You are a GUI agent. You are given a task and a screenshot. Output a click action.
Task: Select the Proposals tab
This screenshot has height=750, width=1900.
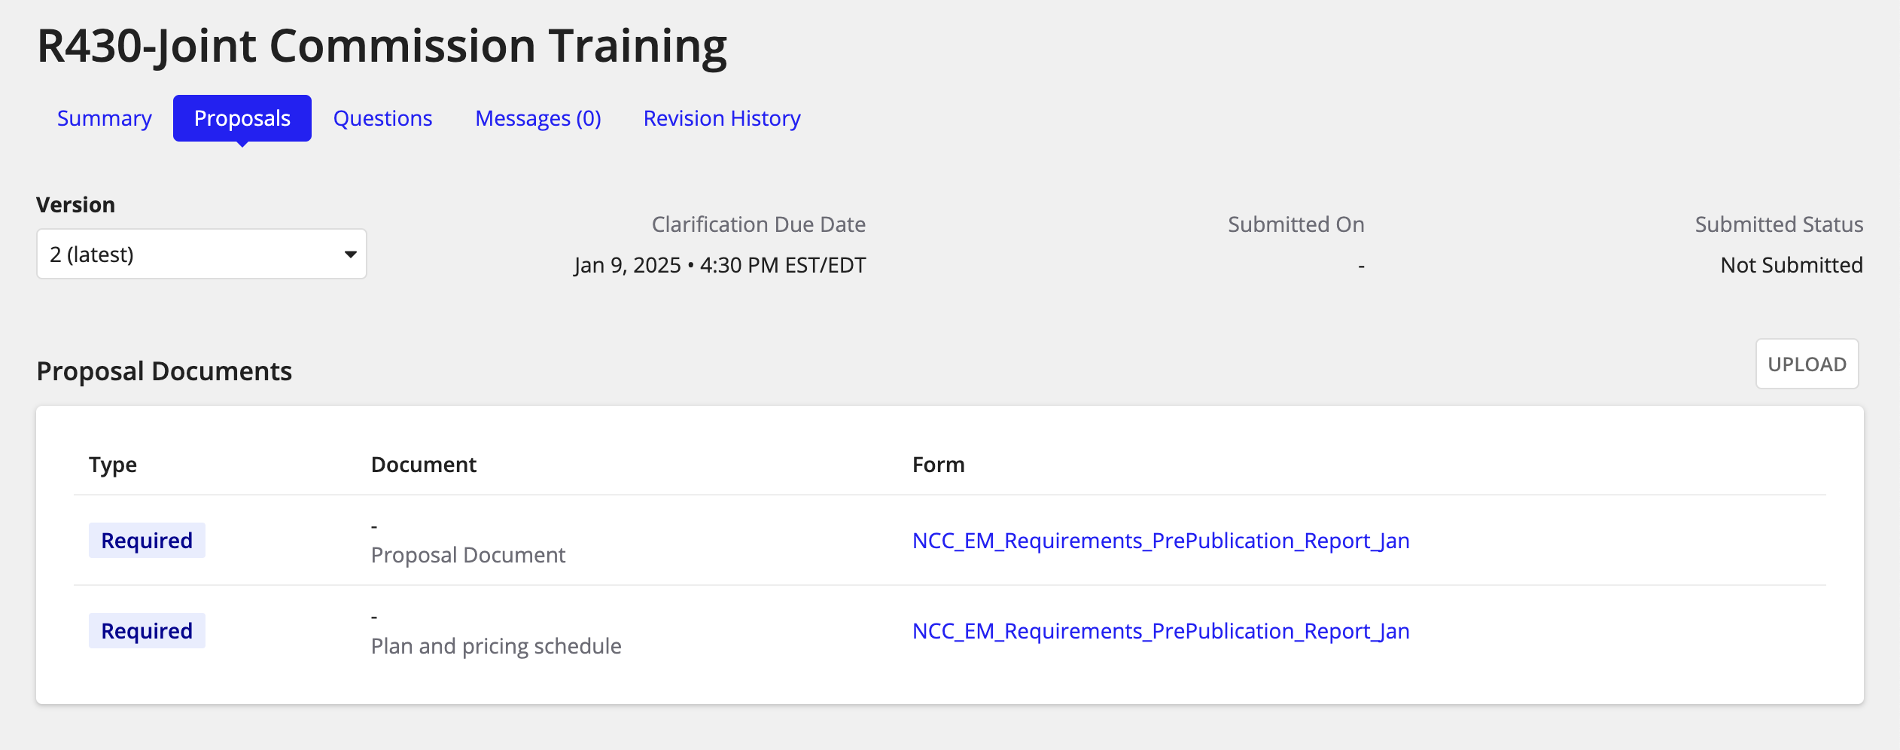coord(242,118)
